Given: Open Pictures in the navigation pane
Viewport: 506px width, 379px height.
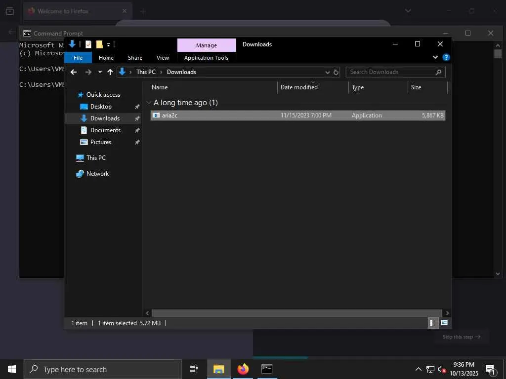Looking at the screenshot, I should pyautogui.click(x=100, y=142).
